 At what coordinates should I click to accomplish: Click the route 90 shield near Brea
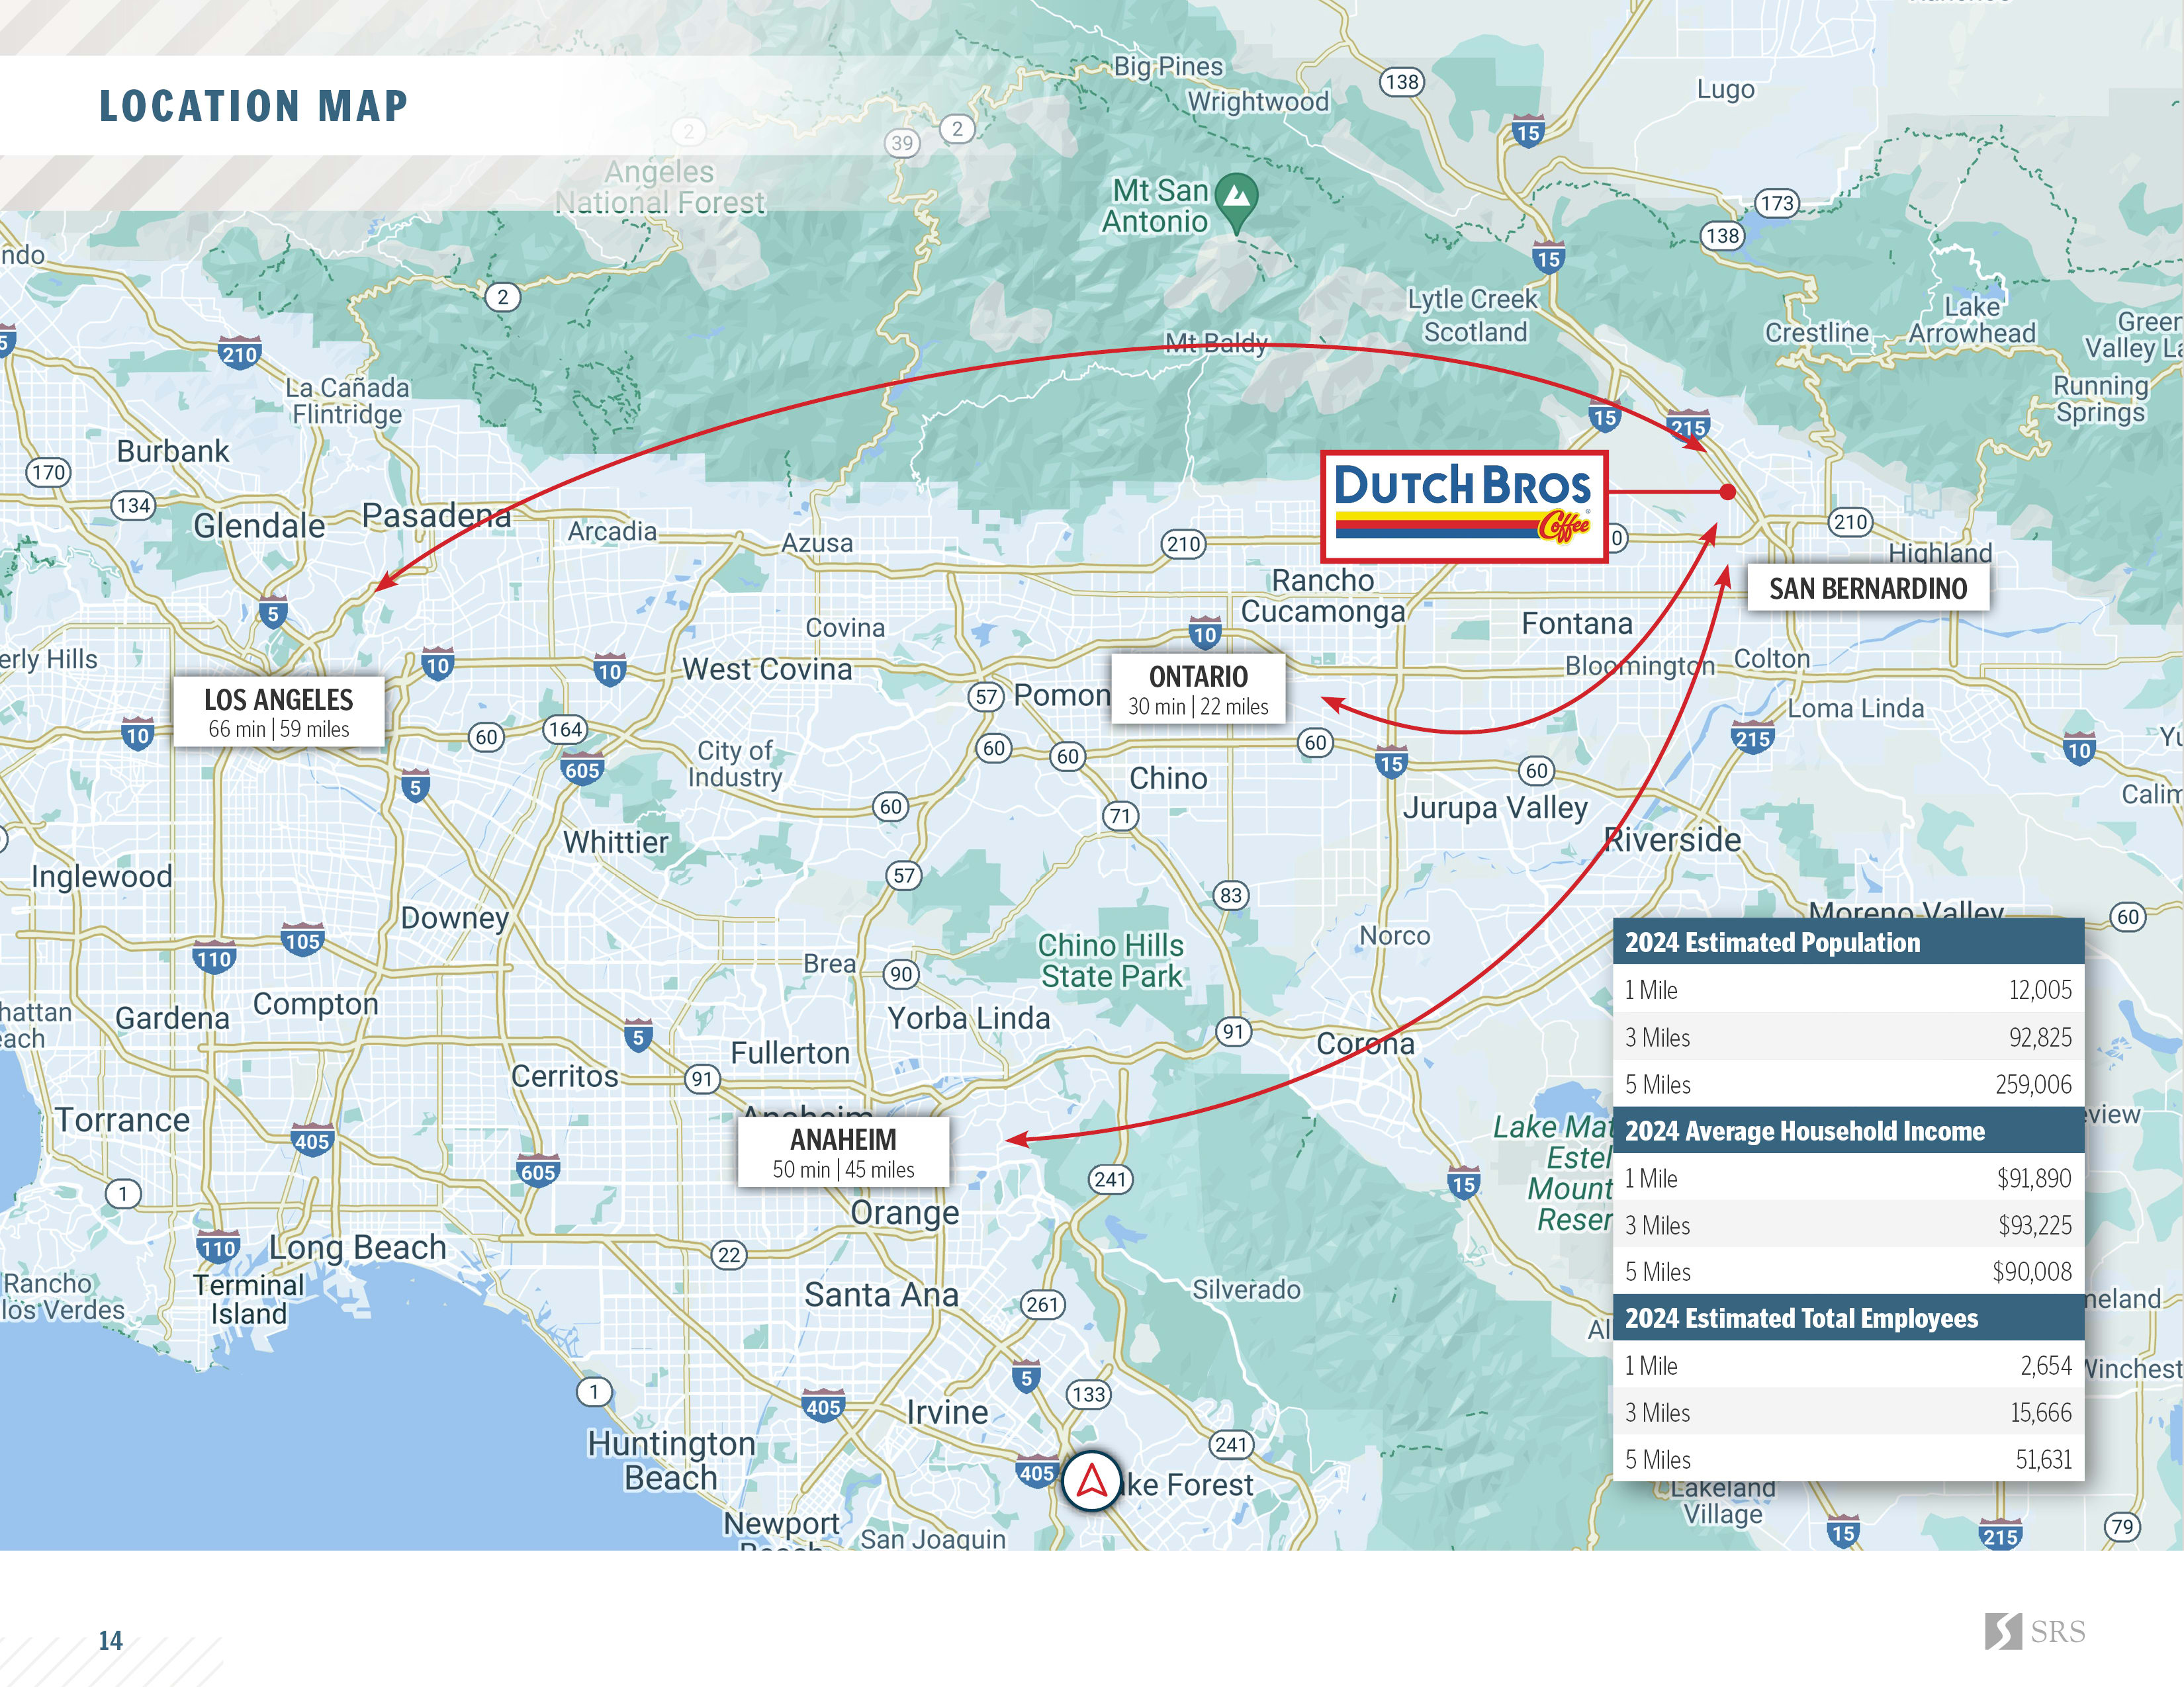click(901, 973)
